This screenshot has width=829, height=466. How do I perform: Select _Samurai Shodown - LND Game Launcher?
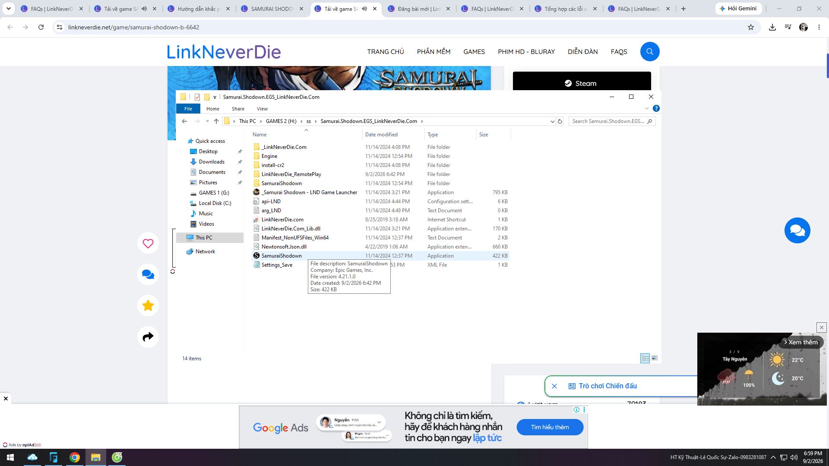pyautogui.click(x=309, y=192)
